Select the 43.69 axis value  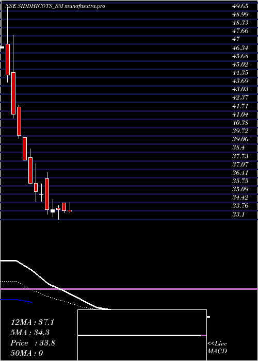click(240, 81)
